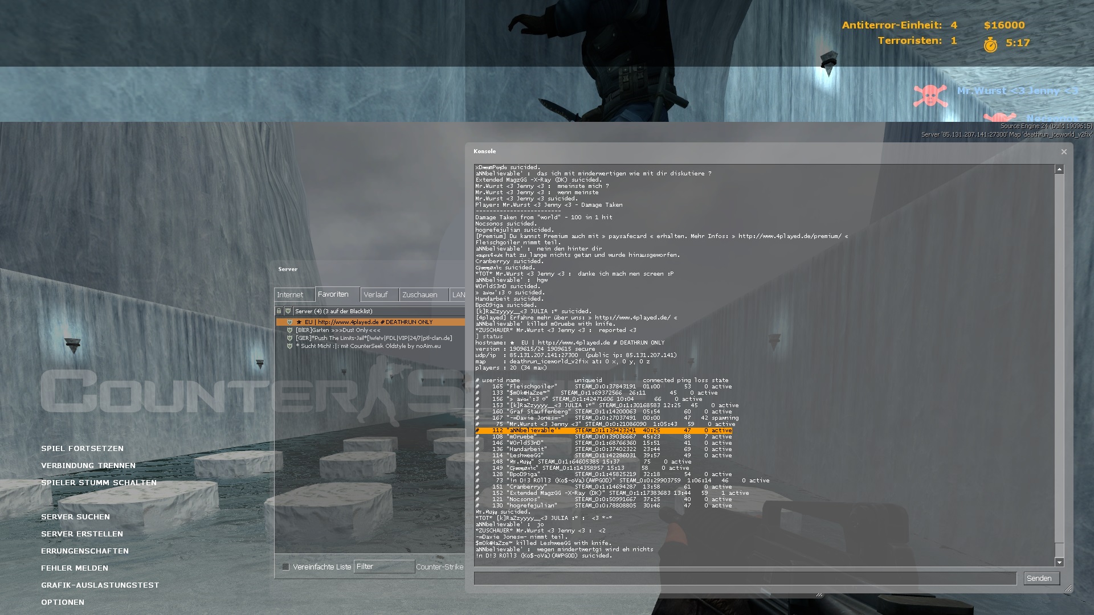The width and height of the screenshot is (1094, 615).
Task: Click the Server window title text
Action: (x=288, y=269)
